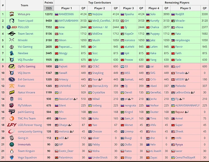Click the VGJ.Thunder logo
Screen dimensions: 209x162
click(x=12, y=60)
